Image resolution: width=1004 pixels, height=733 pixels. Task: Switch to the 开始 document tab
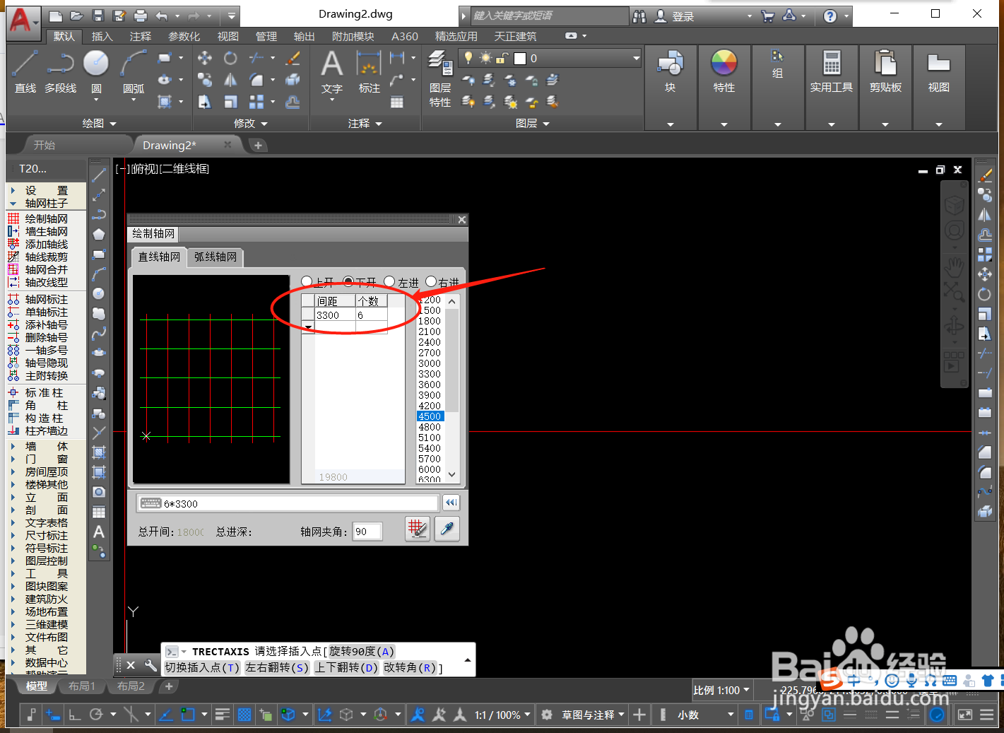click(45, 145)
